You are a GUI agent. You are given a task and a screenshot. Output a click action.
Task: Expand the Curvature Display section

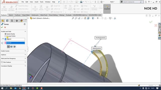[25, 66]
